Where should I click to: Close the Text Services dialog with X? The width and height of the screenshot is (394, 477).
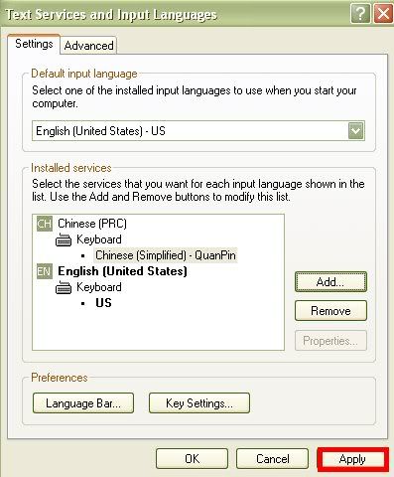[383, 14]
